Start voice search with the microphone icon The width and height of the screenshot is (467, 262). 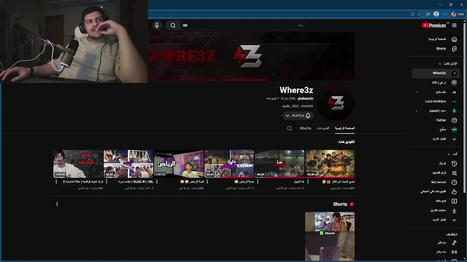(x=157, y=25)
